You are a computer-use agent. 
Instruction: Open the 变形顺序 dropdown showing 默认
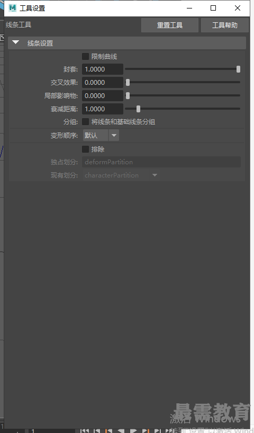[101, 135]
